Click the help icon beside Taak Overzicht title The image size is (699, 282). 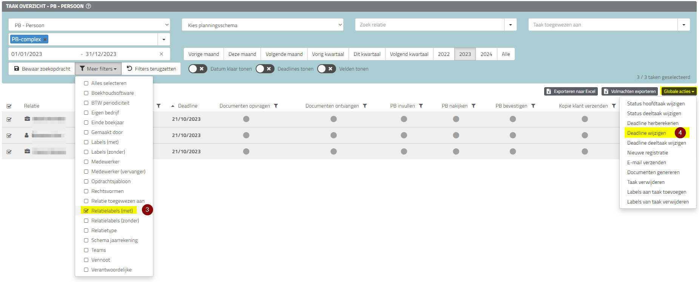[x=88, y=6]
